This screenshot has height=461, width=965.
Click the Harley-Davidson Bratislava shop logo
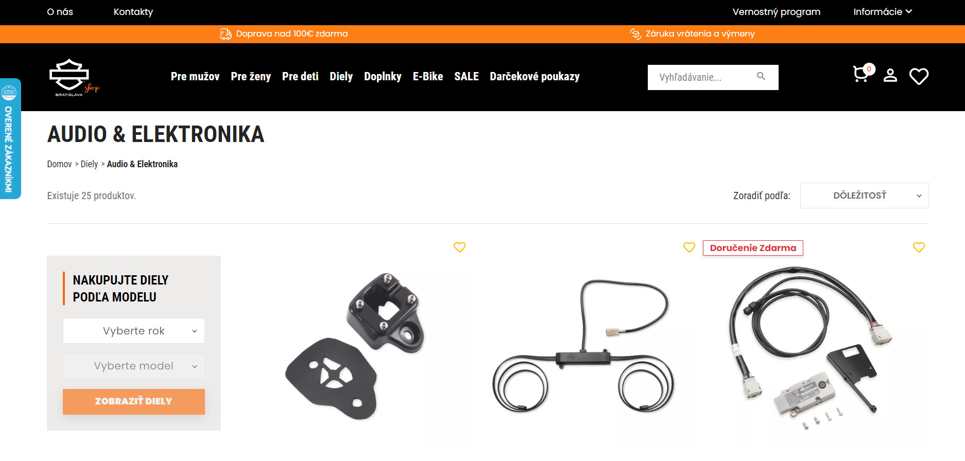[x=74, y=77]
